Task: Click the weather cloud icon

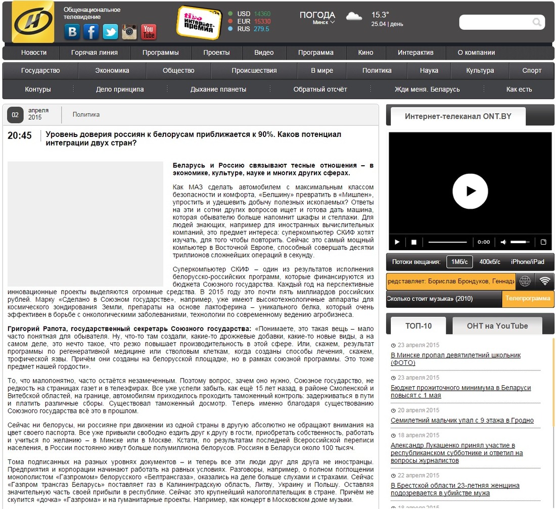Action: pyautogui.click(x=354, y=17)
